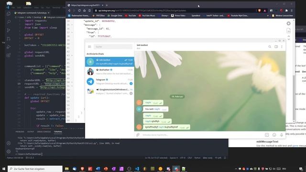Switch to the TERMINAL panel tab

tap(58, 132)
